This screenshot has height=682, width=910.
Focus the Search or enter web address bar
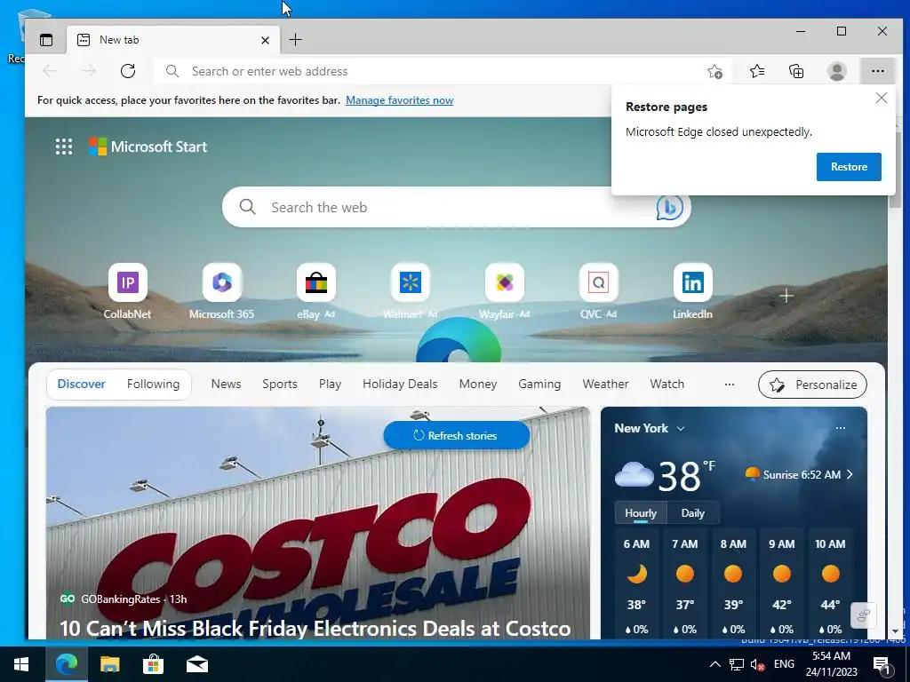443,71
